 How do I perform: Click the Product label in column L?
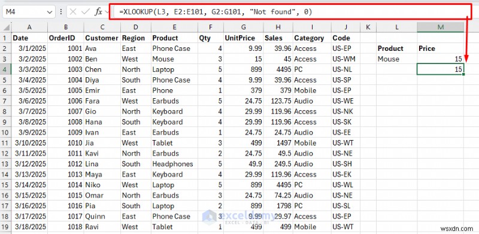tap(396, 48)
